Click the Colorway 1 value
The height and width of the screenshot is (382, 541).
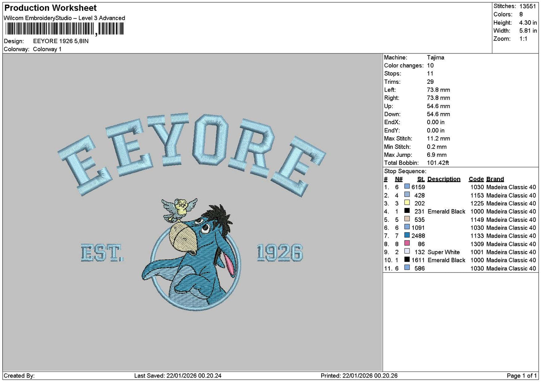(x=47, y=49)
